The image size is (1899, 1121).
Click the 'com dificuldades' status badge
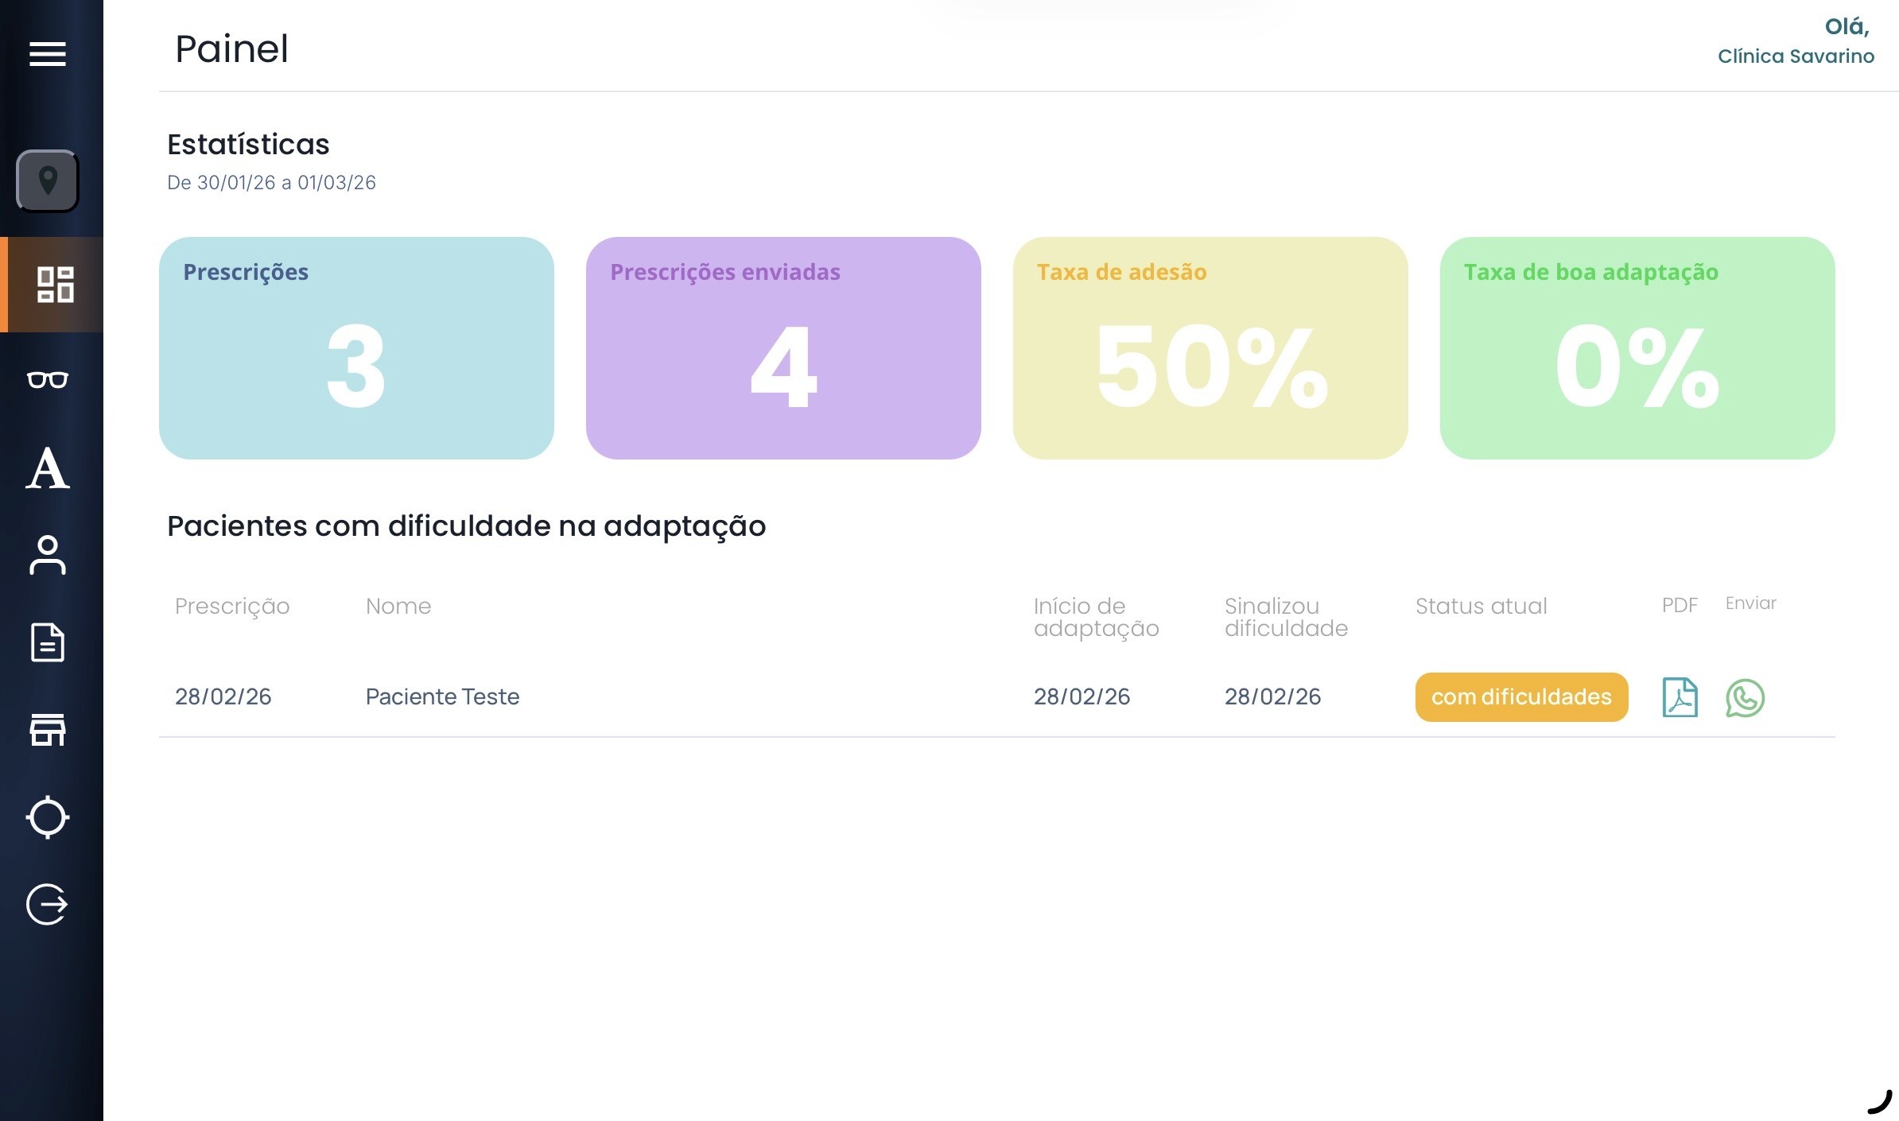pos(1521,697)
